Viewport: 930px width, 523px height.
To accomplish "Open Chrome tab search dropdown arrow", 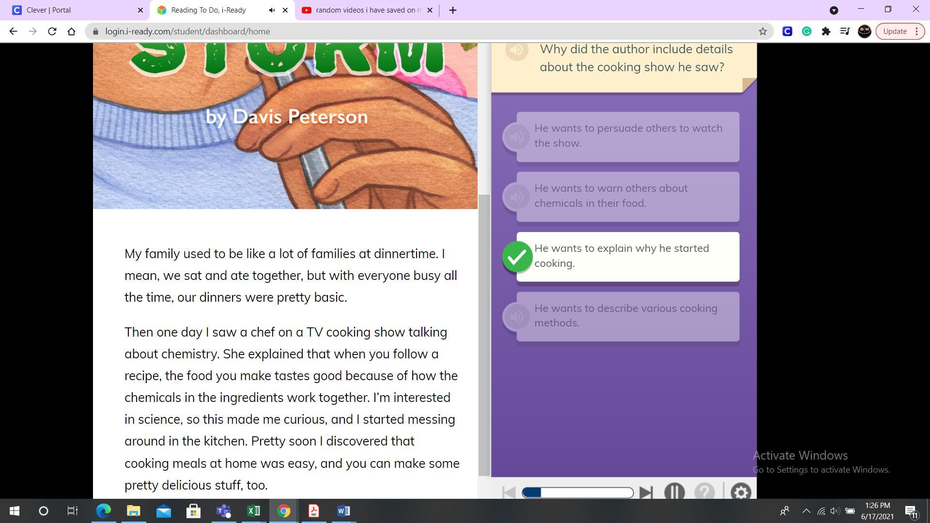I will tap(834, 10).
